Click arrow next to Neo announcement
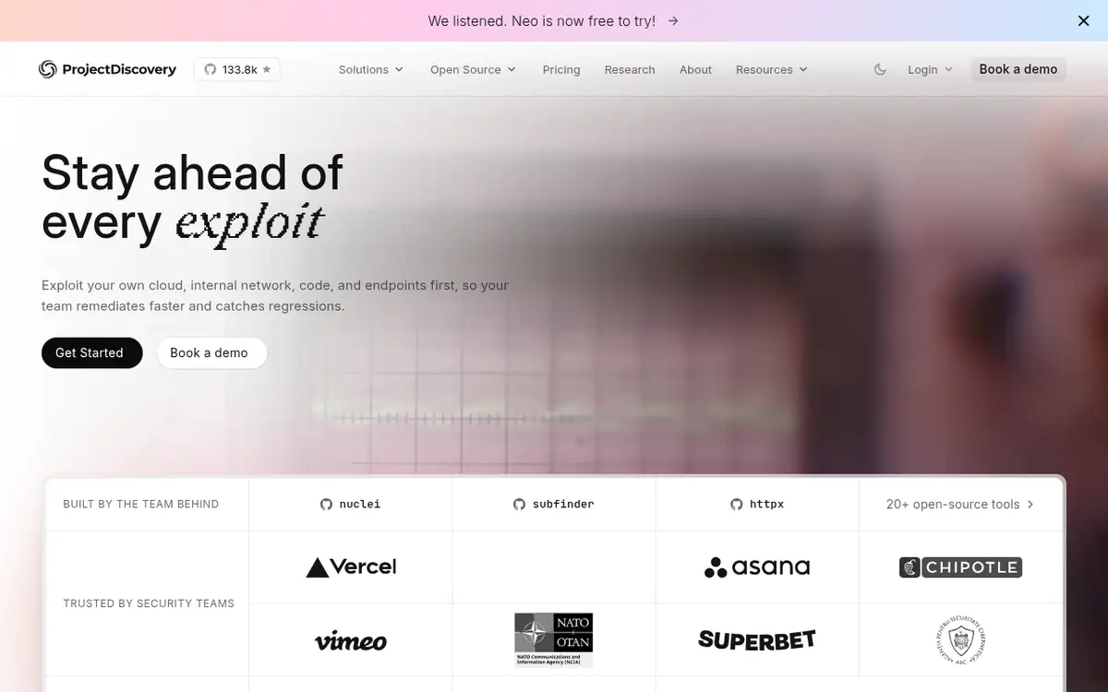 coord(673,20)
